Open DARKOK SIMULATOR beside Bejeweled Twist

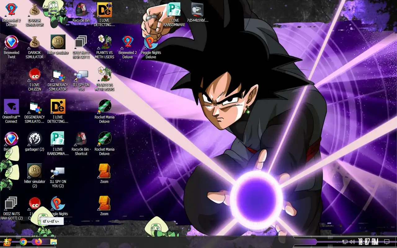click(x=34, y=42)
